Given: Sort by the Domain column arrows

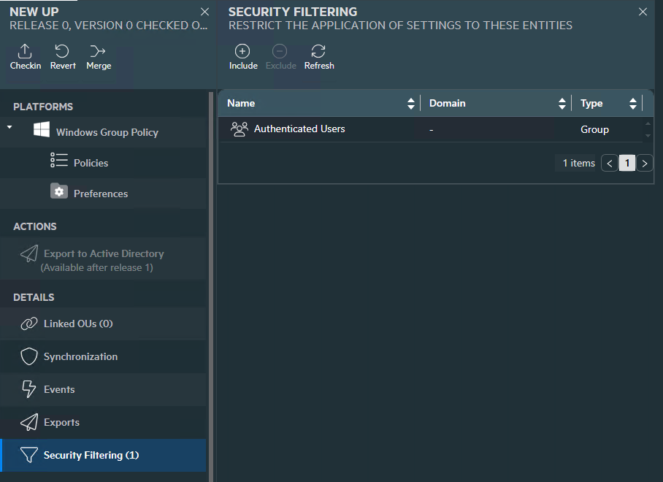Looking at the screenshot, I should point(562,104).
